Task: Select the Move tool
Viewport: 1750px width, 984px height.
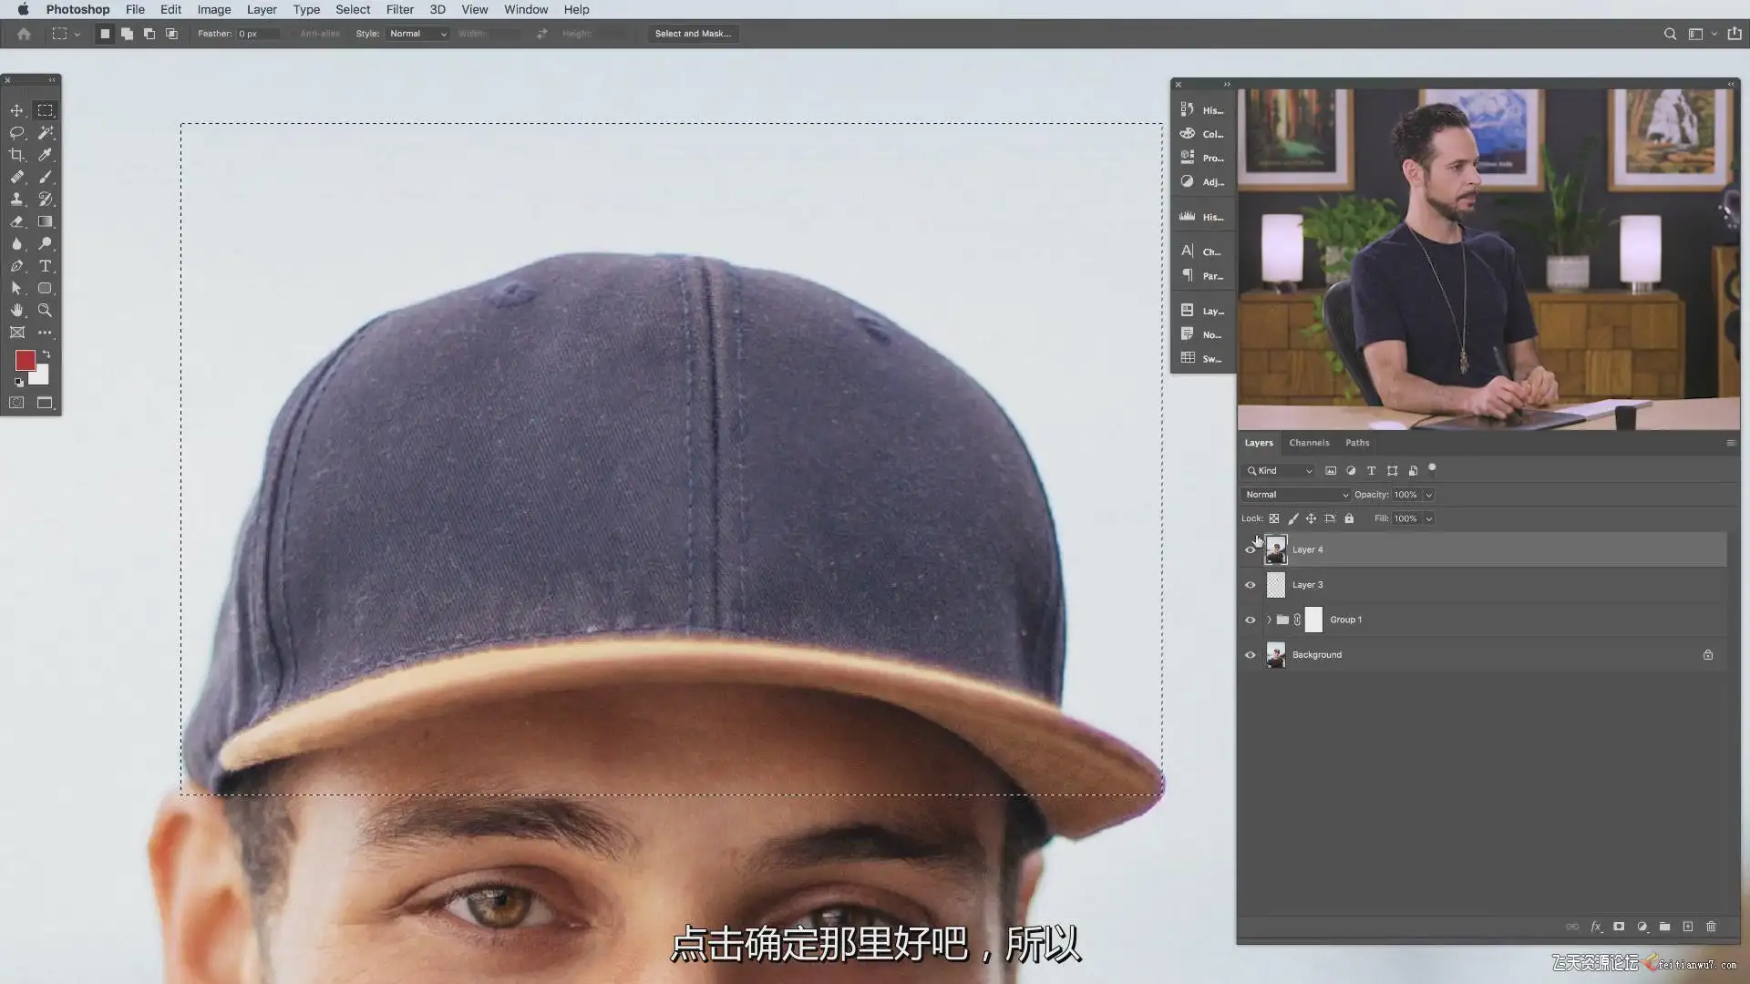Action: point(16,110)
